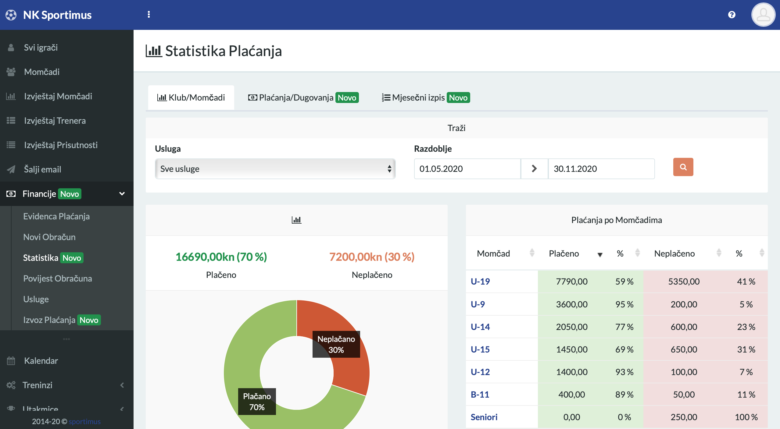Click the three-dot menu in header
780x429 pixels.
click(x=149, y=15)
